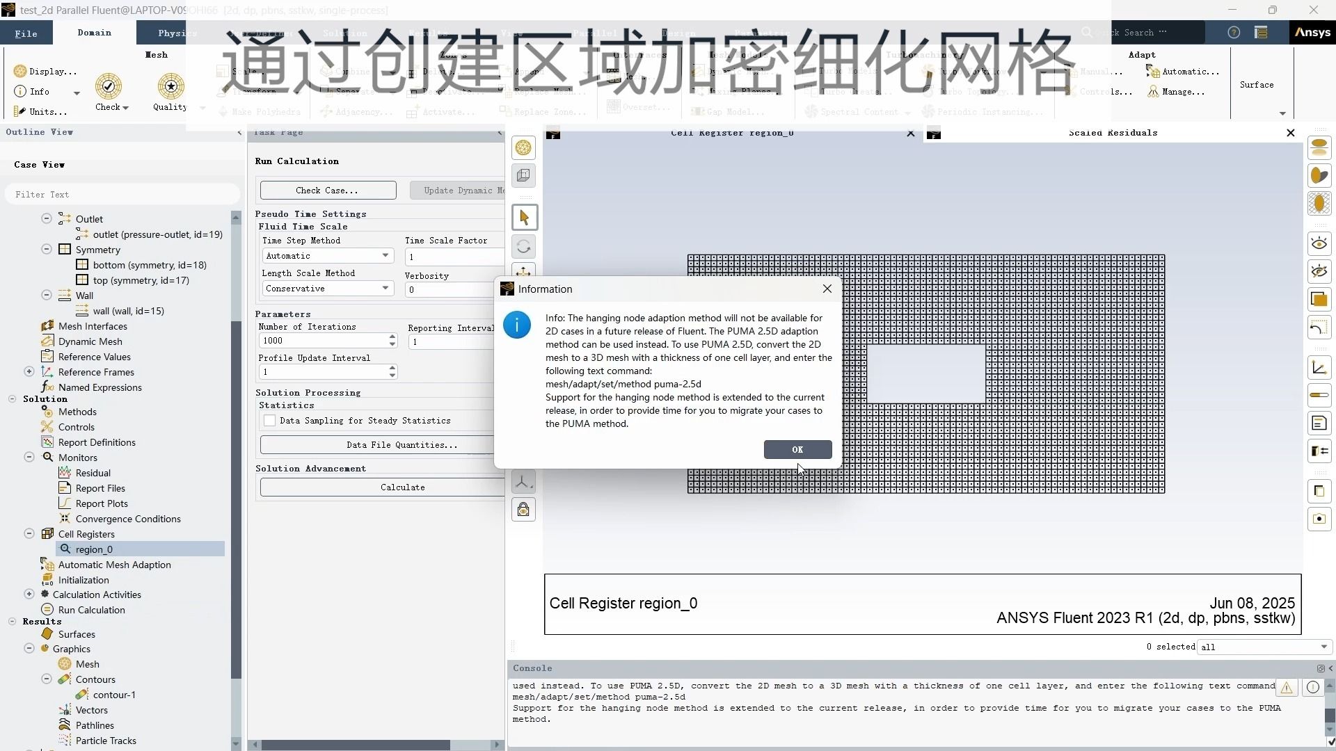Click the Outline View vertical scrollbar
The height and width of the screenshot is (751, 1336).
[236, 500]
